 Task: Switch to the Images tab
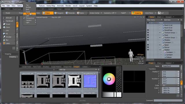tap(76, 67)
